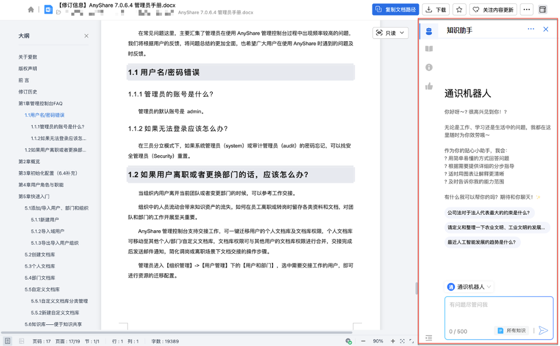Zoom in with the plus button
Image resolution: width=560 pixels, height=346 pixels.
(392, 341)
